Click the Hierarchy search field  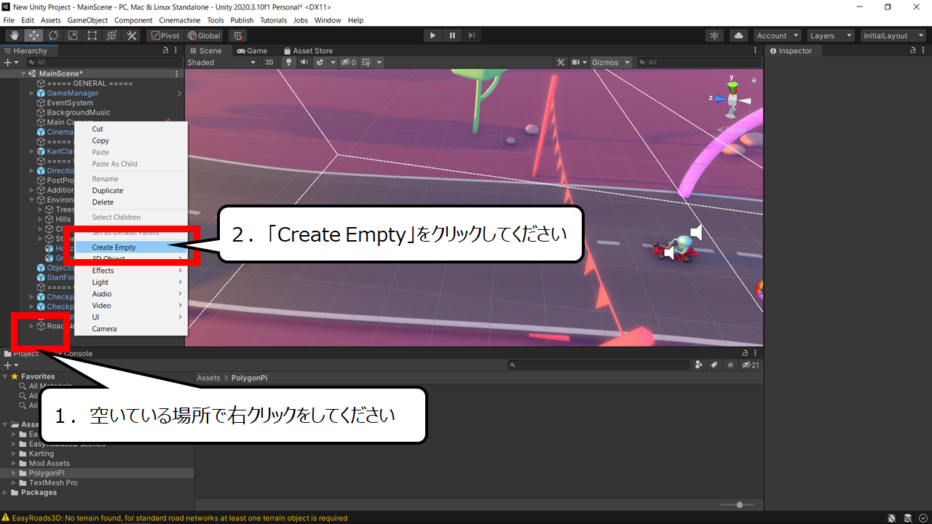[103, 63]
